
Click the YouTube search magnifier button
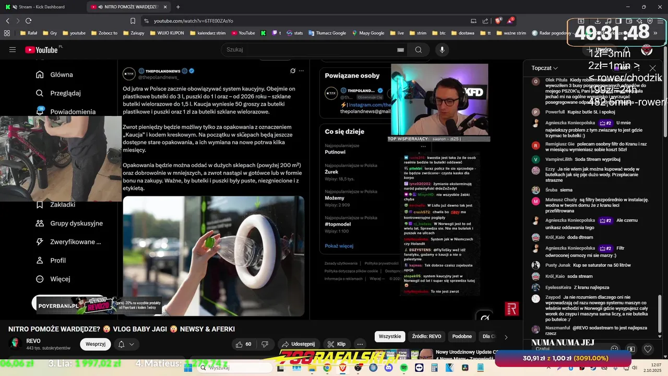tap(419, 50)
